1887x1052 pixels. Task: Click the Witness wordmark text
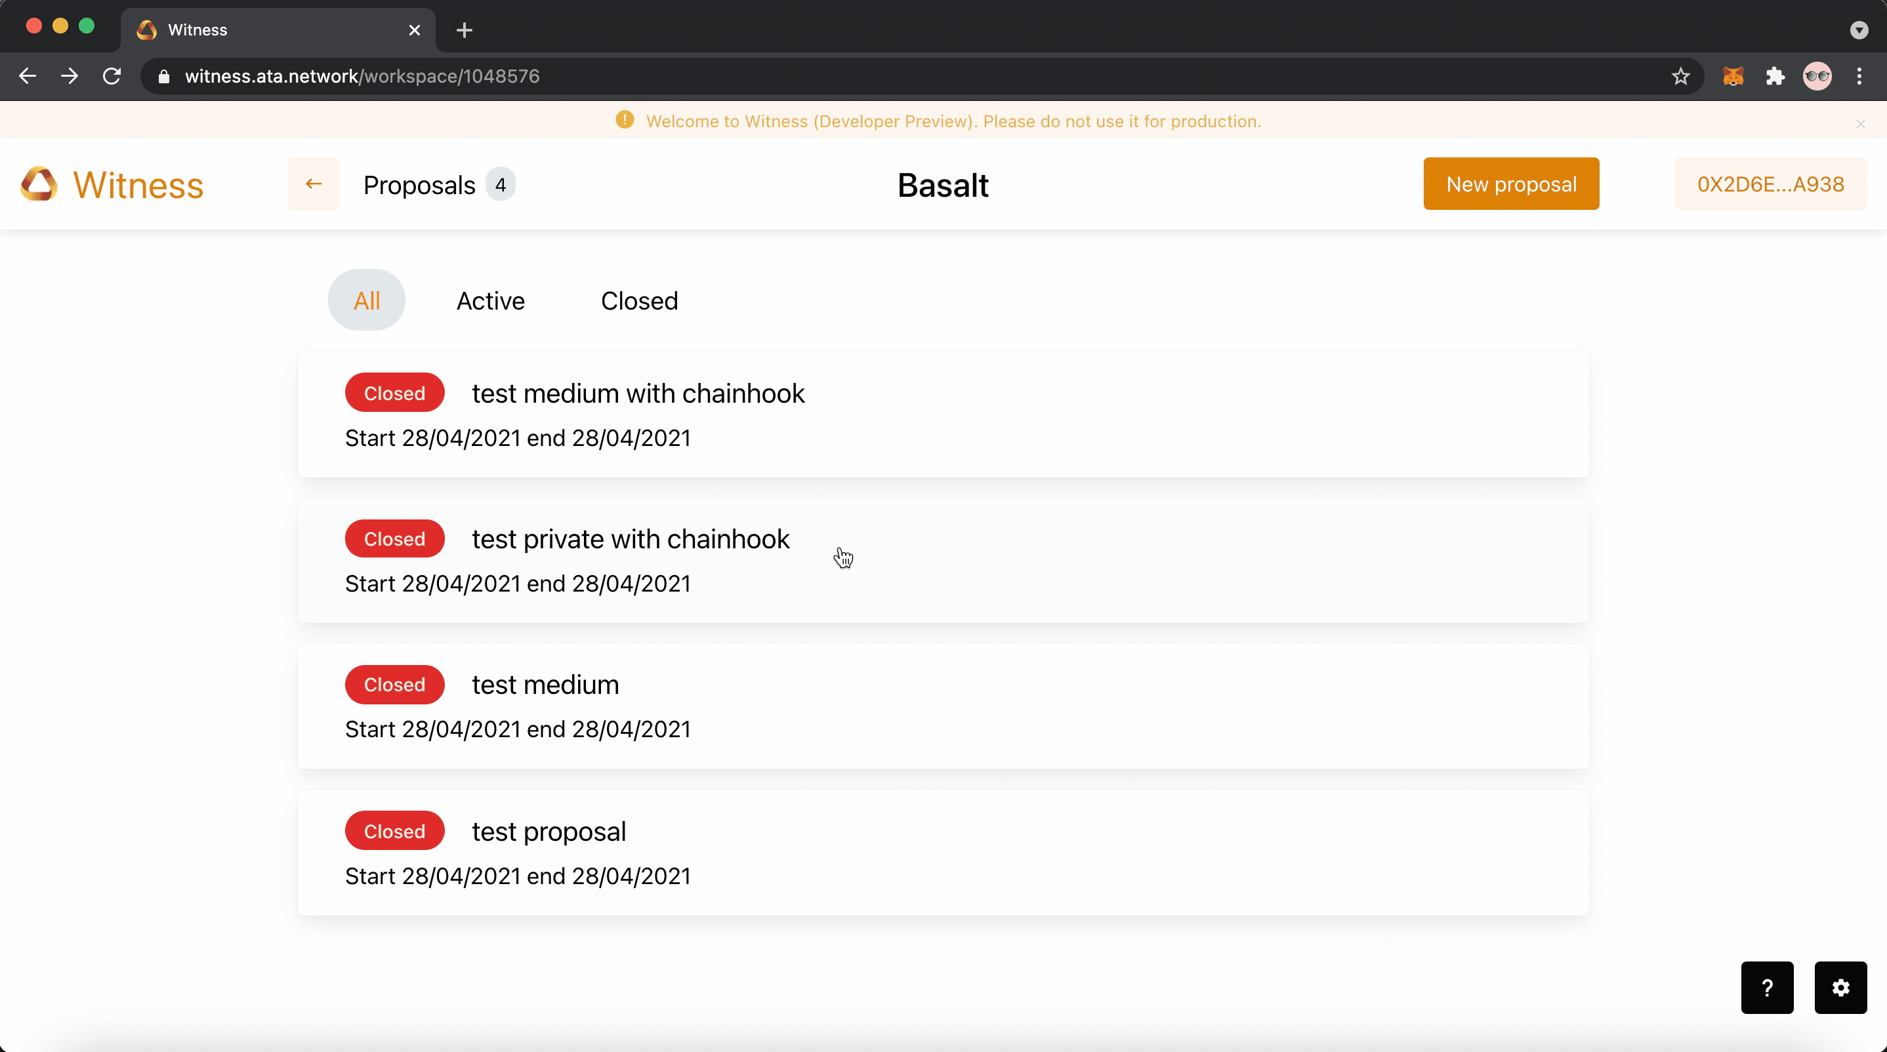point(138,184)
